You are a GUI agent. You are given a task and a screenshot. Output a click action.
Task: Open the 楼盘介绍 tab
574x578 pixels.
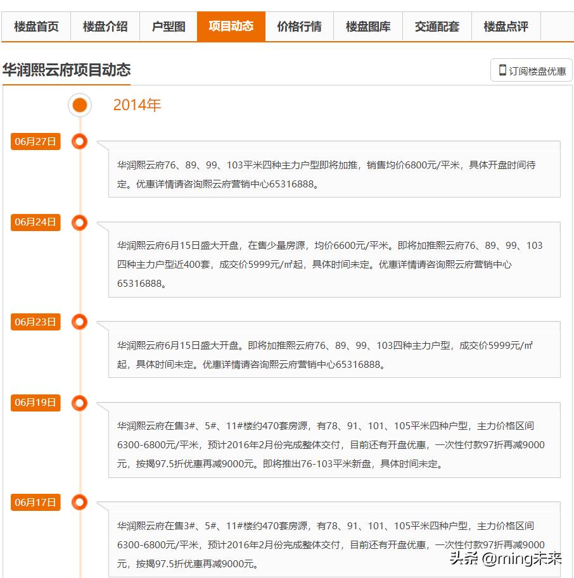(x=105, y=26)
